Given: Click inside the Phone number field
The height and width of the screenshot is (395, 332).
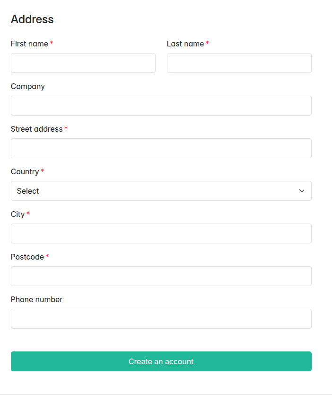Looking at the screenshot, I should (161, 319).
